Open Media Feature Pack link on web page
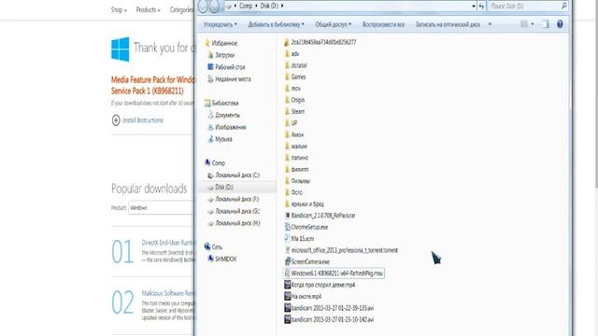The image size is (598, 336). pyautogui.click(x=152, y=85)
